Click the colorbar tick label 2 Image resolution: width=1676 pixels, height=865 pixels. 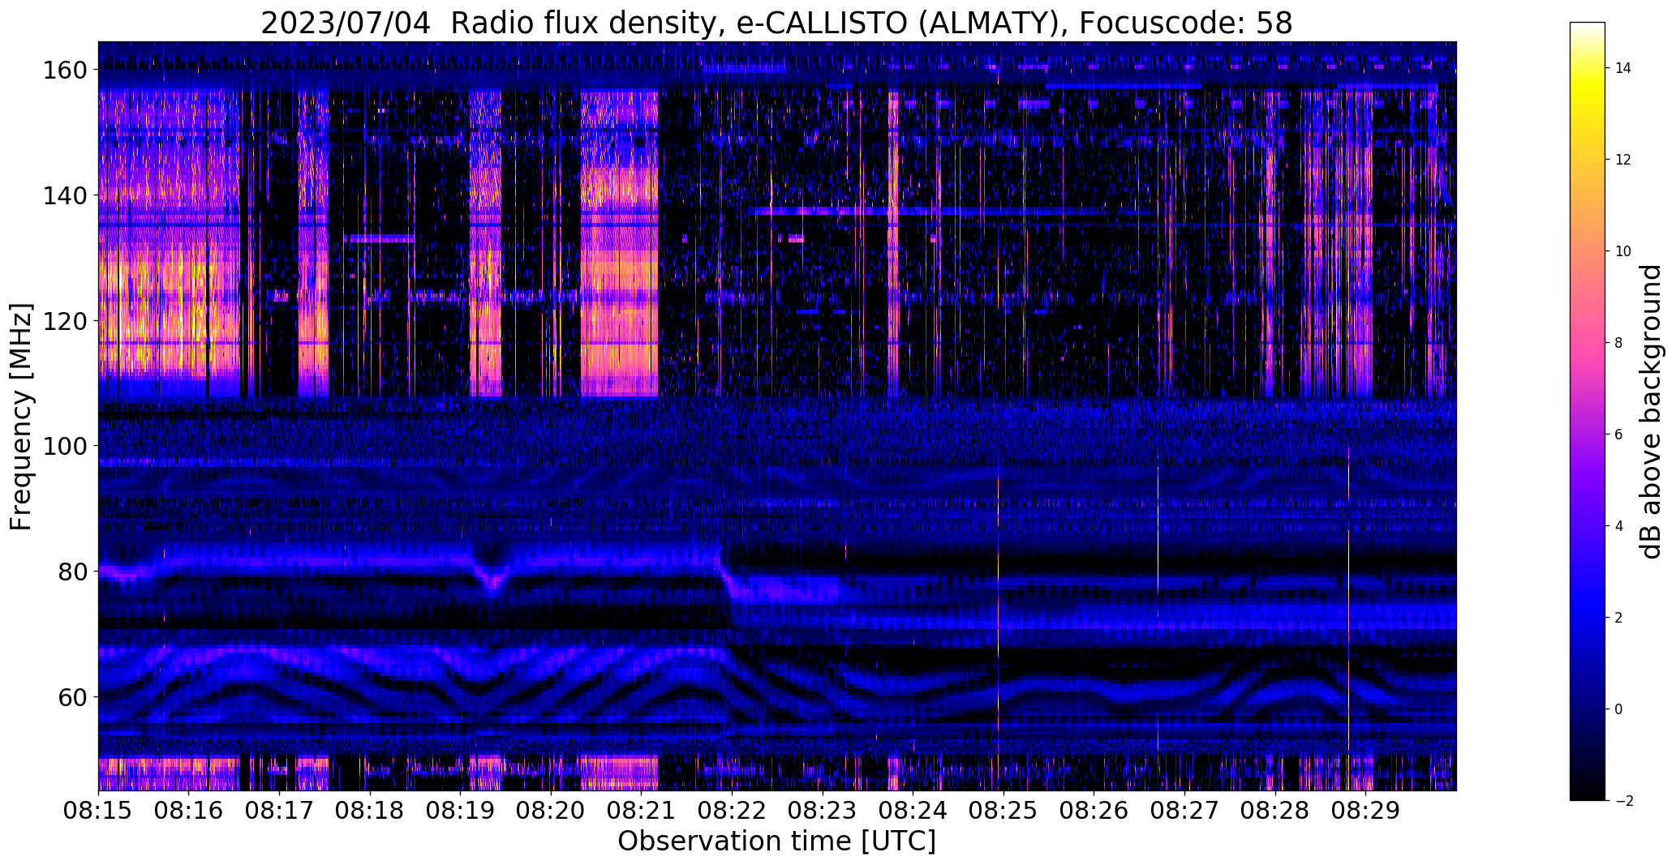coord(1619,618)
